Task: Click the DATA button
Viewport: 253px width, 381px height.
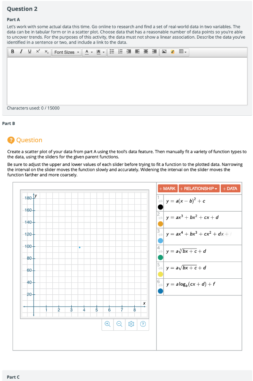Action: point(230,189)
